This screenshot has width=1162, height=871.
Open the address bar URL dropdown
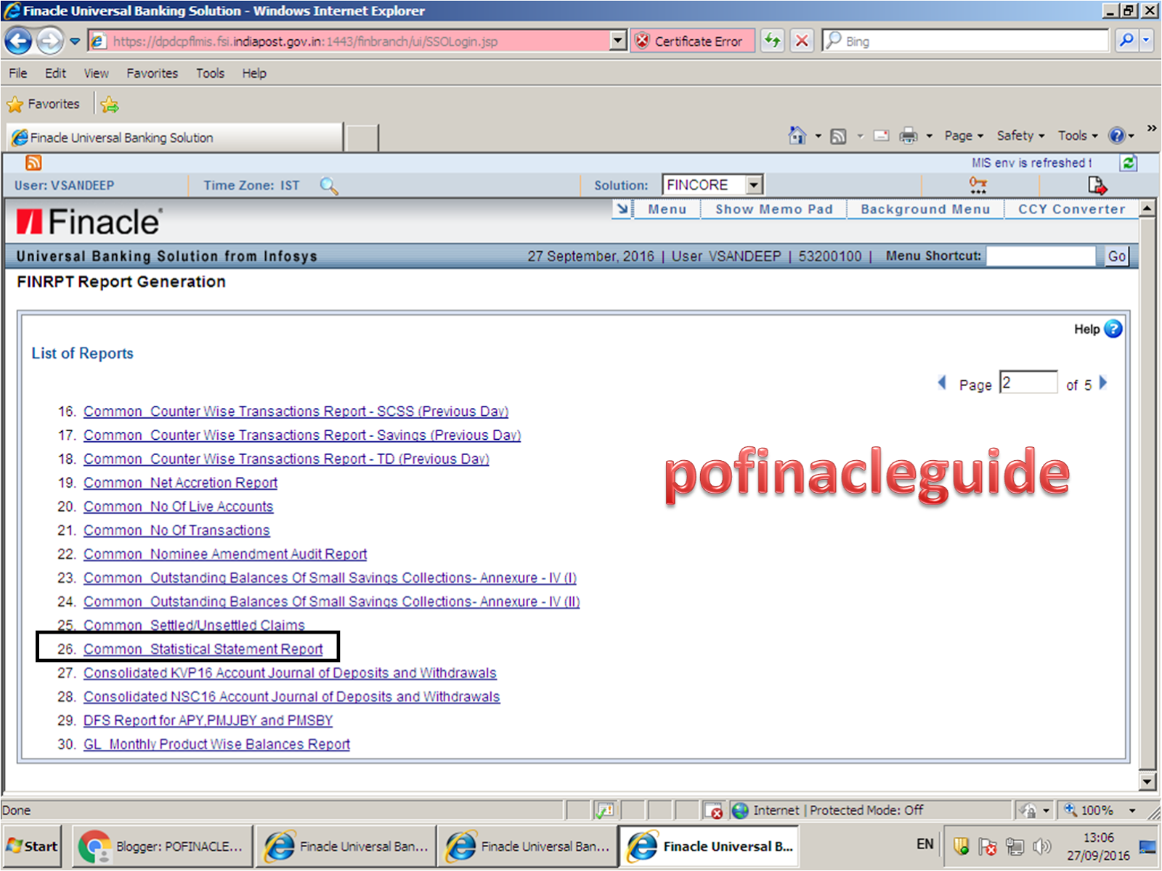point(618,41)
